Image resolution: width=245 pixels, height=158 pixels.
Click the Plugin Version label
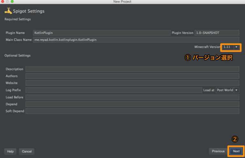(x=182, y=33)
